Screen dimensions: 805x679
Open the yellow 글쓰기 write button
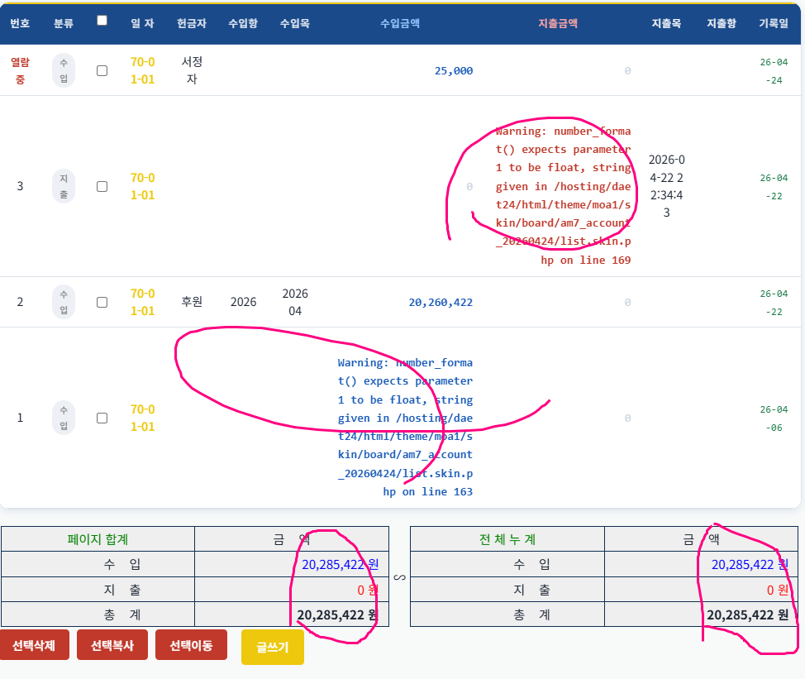(x=272, y=647)
